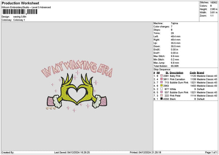
Task: Select the 'Code' column header
Action: (x=193, y=73)
